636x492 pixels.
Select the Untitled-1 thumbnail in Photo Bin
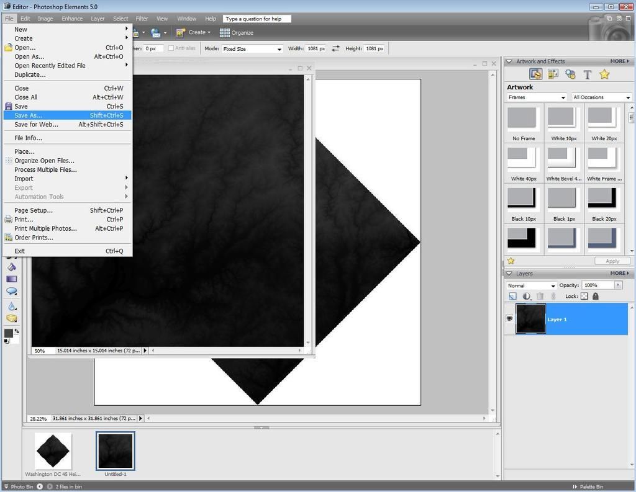pyautogui.click(x=115, y=451)
